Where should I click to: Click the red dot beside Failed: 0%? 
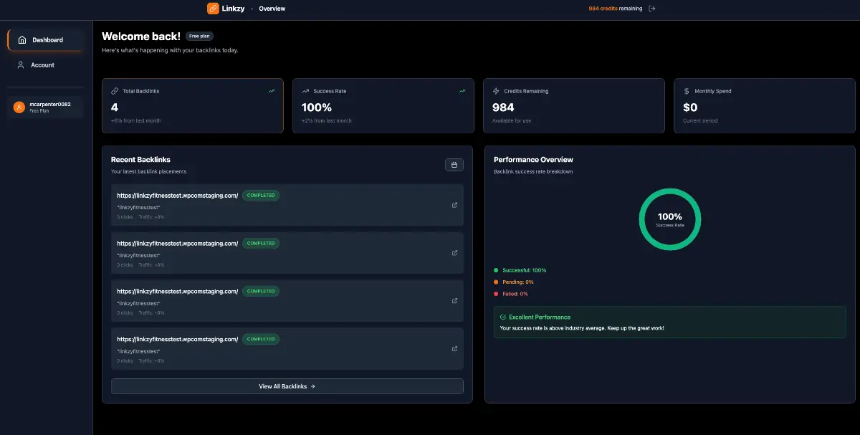tap(496, 294)
